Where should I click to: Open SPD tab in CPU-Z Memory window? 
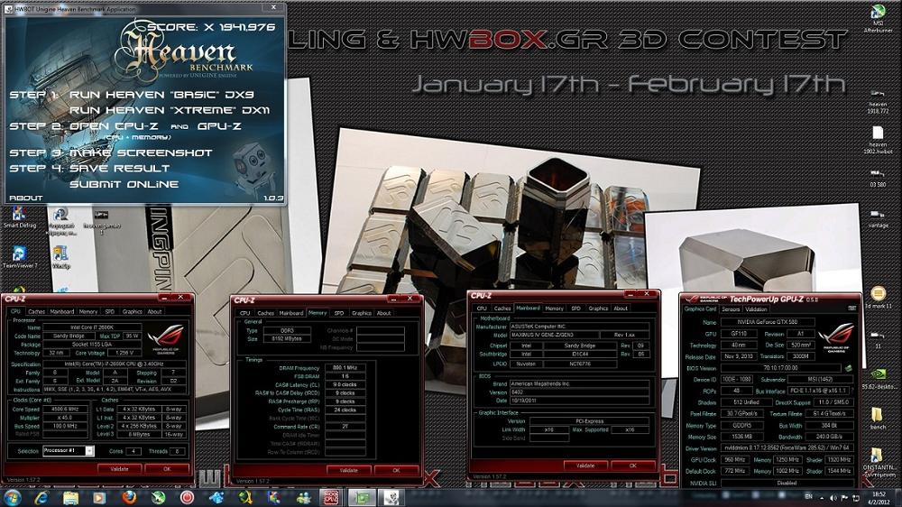(x=339, y=313)
